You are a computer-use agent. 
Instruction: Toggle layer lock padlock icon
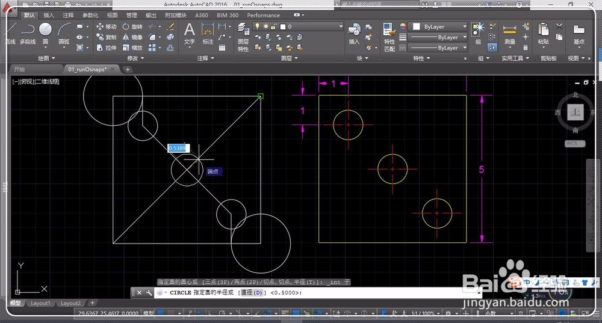click(x=274, y=26)
